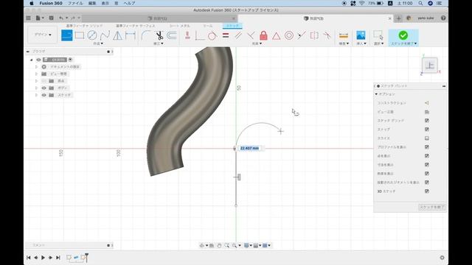The image size is (472, 265).
Task: Select the Line sketch tool
Action: pos(67,35)
